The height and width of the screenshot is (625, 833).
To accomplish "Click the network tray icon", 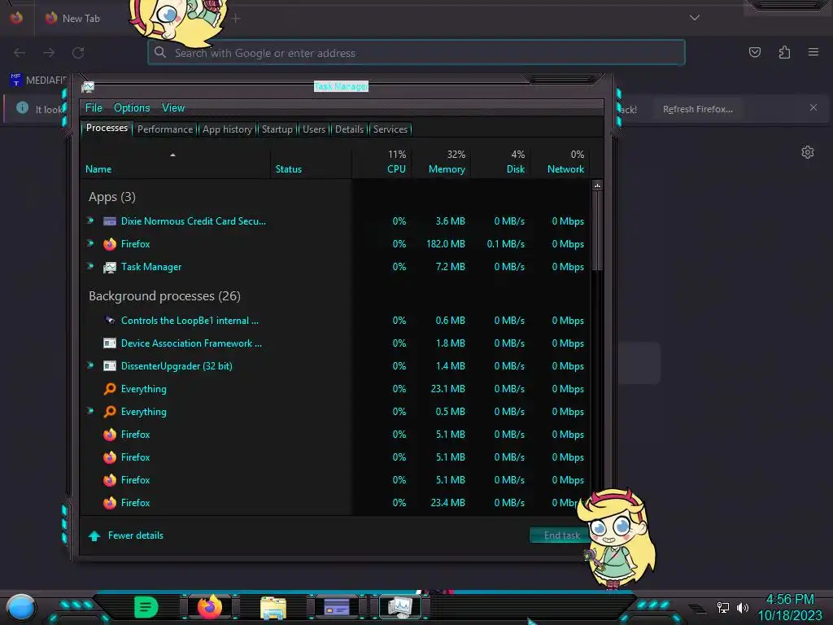I will pyautogui.click(x=722, y=607).
